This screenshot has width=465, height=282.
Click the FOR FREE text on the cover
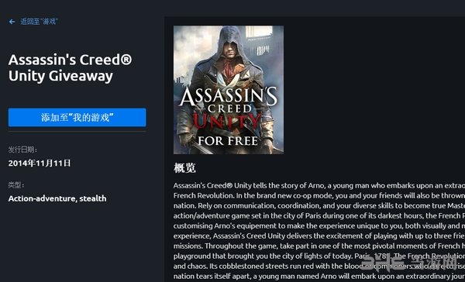point(228,141)
